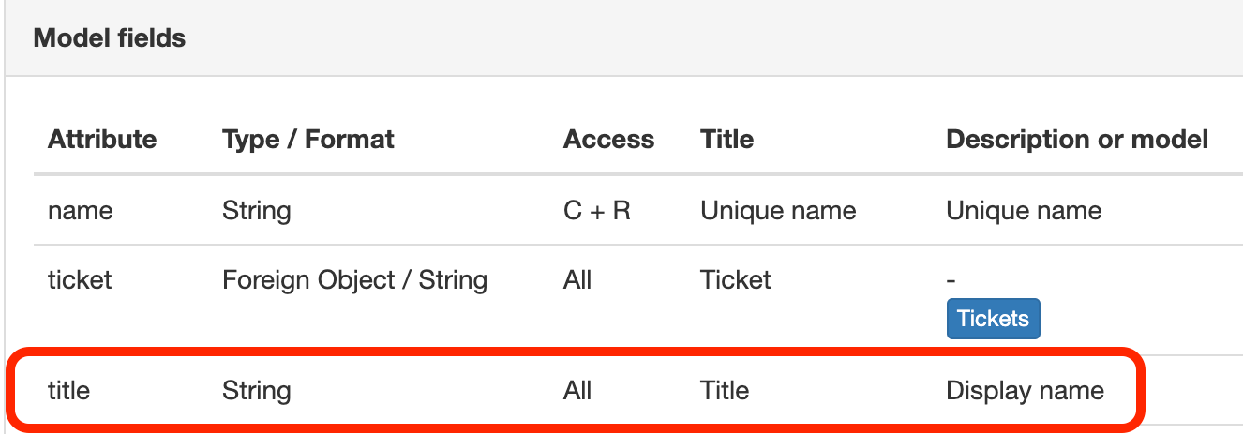Click String type in the name row

click(x=256, y=211)
